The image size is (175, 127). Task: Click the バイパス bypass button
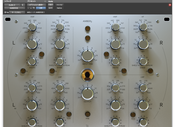point(60,5)
